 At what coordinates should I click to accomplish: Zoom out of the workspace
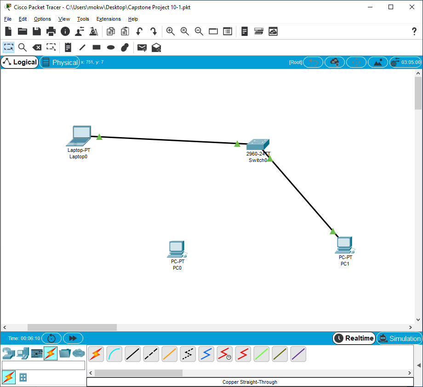pos(199,31)
